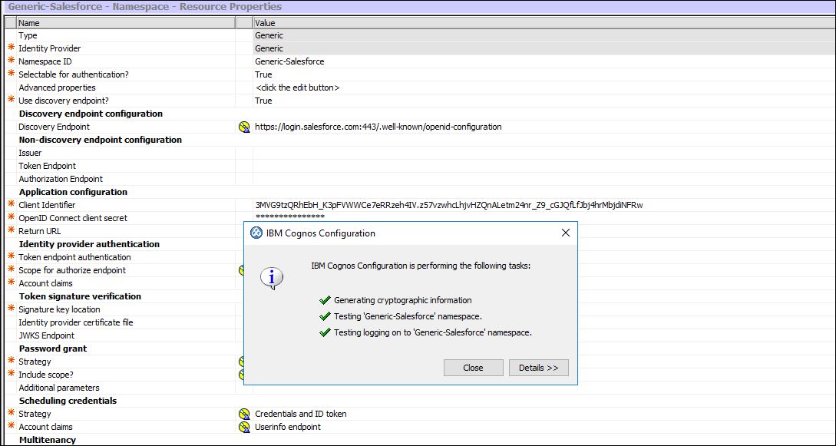Click the Generic-Salesforce Namespace ID value
The height and width of the screenshot is (446, 836).
coord(289,61)
